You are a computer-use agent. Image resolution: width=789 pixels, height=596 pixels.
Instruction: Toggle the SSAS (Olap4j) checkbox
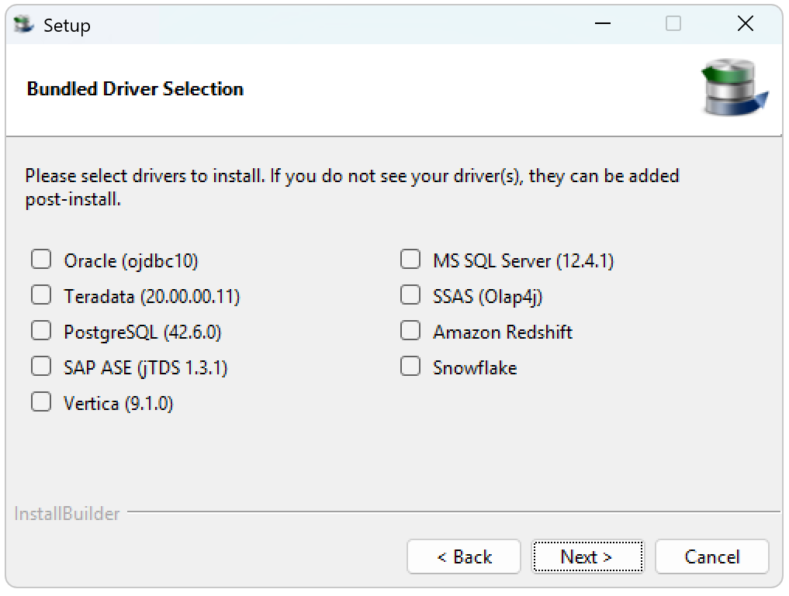coord(410,295)
